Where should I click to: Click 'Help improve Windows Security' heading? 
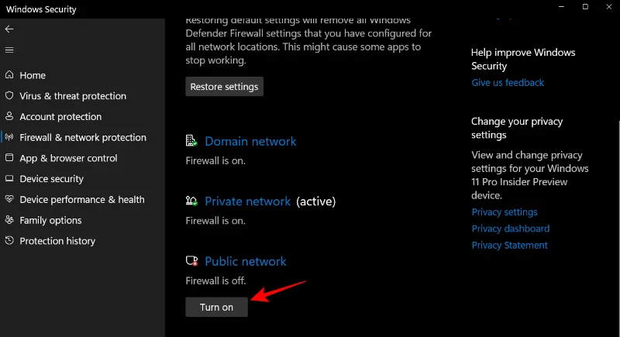click(x=523, y=59)
